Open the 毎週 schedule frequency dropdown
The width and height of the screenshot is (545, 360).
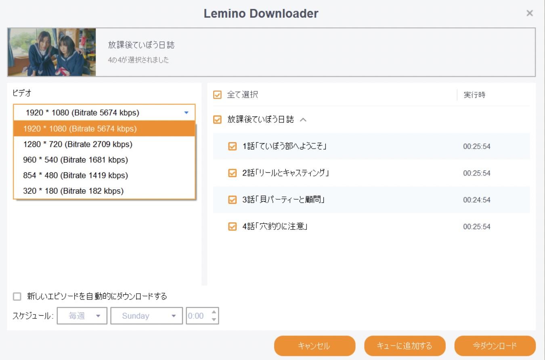(82, 316)
